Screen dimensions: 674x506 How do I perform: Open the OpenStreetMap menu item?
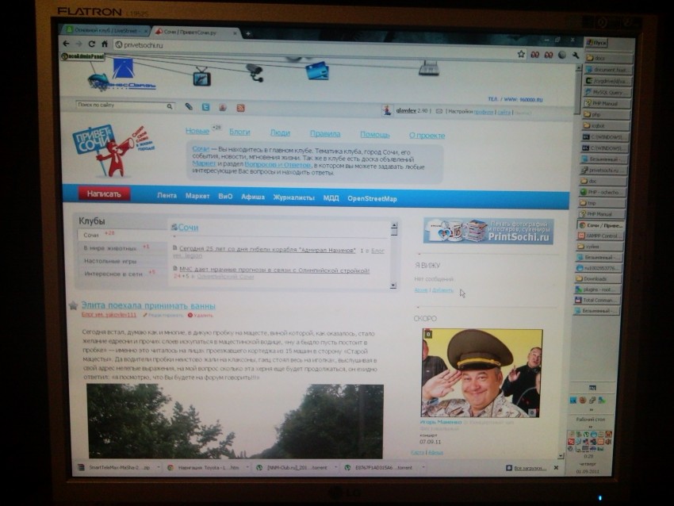(372, 198)
